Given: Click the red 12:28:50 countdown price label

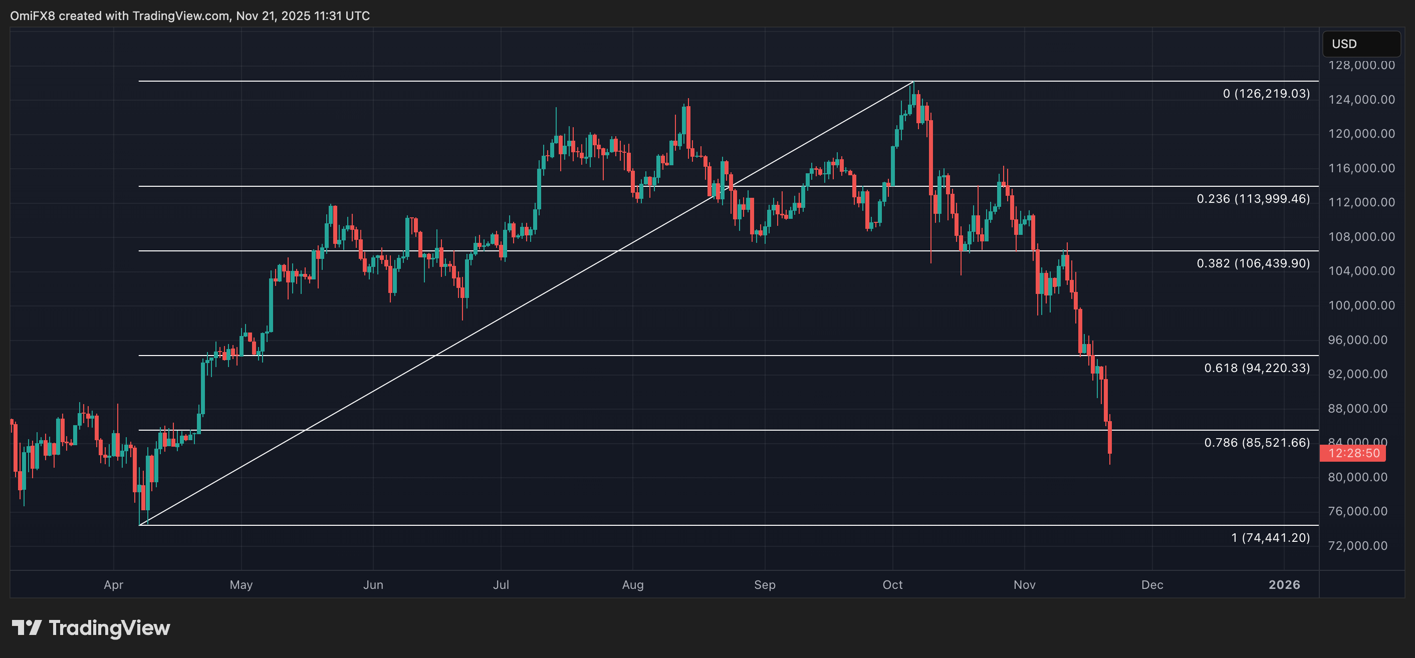Looking at the screenshot, I should click(x=1352, y=453).
